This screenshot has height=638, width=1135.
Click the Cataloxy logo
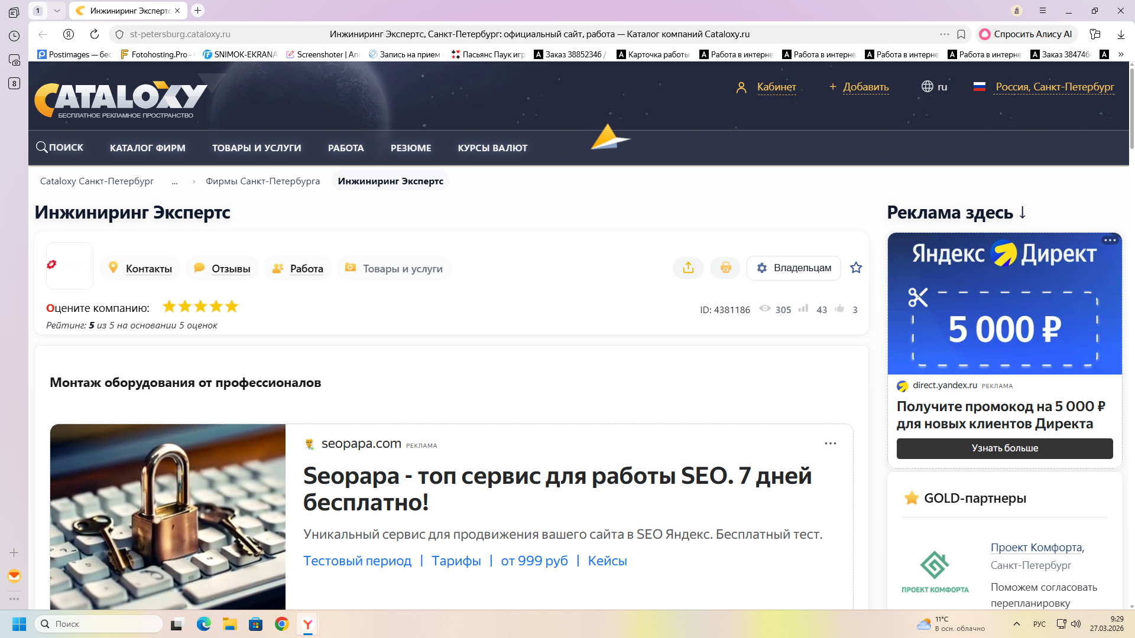[121, 99]
